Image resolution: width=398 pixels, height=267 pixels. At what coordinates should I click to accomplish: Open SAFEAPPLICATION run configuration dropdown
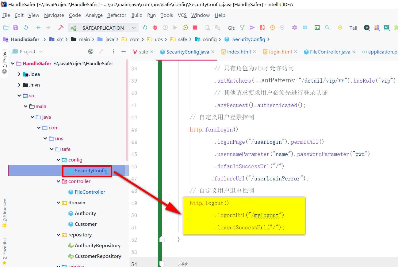103,28
